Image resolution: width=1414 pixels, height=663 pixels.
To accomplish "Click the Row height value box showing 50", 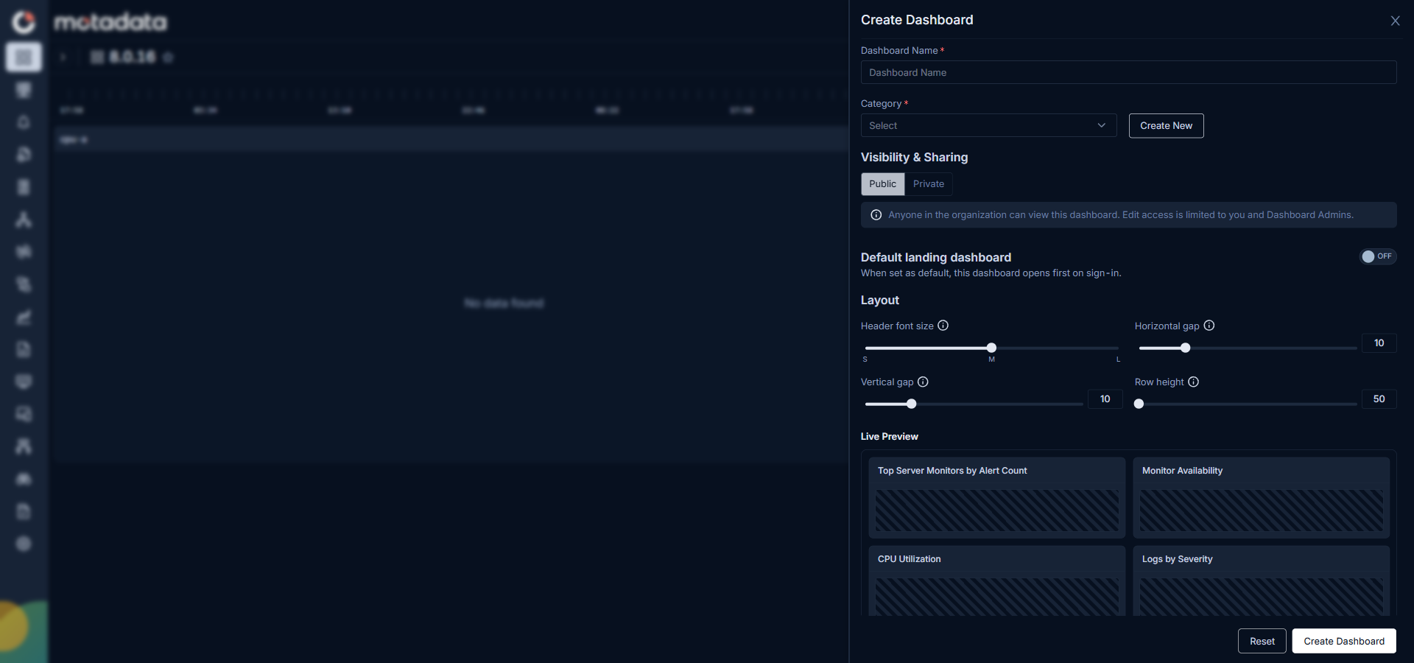I will [1379, 399].
